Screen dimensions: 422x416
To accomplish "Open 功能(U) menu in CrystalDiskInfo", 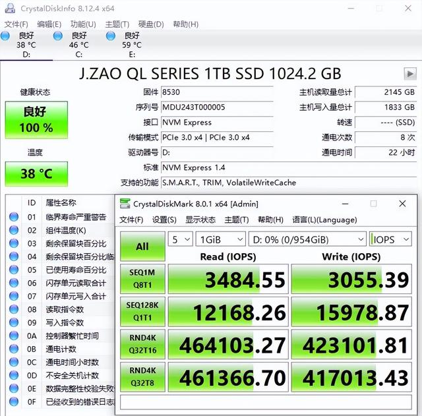I will [83, 24].
